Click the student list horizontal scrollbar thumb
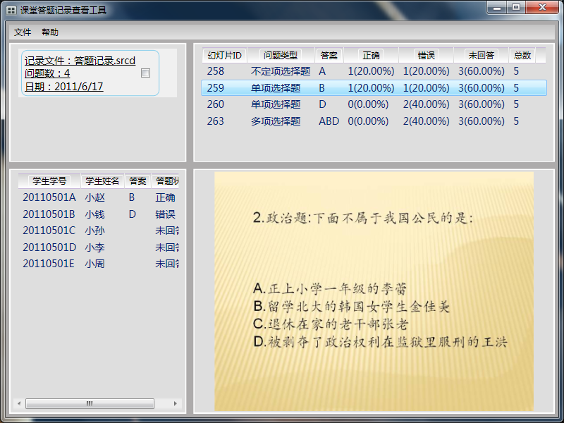This screenshot has width=564, height=423. (90, 404)
